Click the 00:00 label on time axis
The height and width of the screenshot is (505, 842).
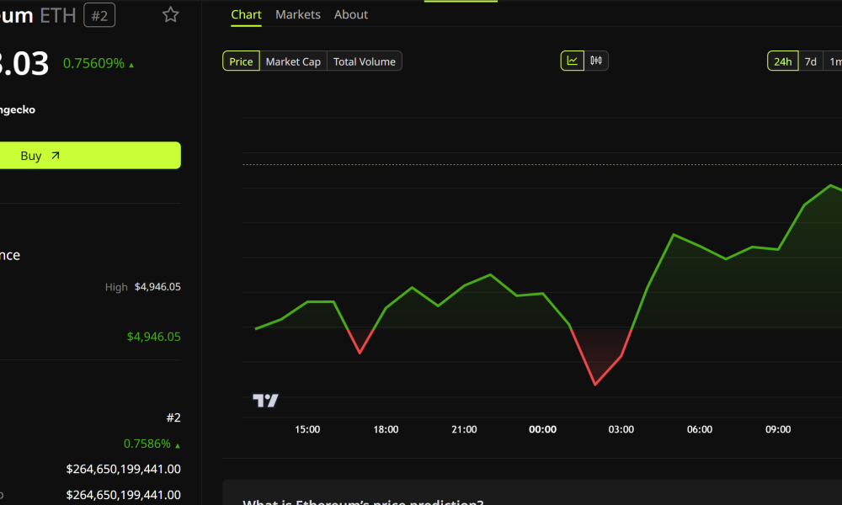pos(542,429)
